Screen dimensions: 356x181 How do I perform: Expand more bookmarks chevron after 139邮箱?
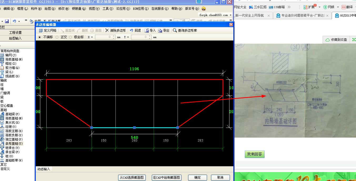pyautogui.click(x=289, y=7)
